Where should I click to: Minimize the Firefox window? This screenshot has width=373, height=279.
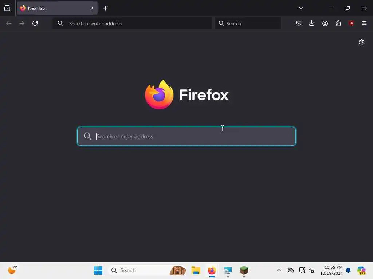[x=331, y=8]
